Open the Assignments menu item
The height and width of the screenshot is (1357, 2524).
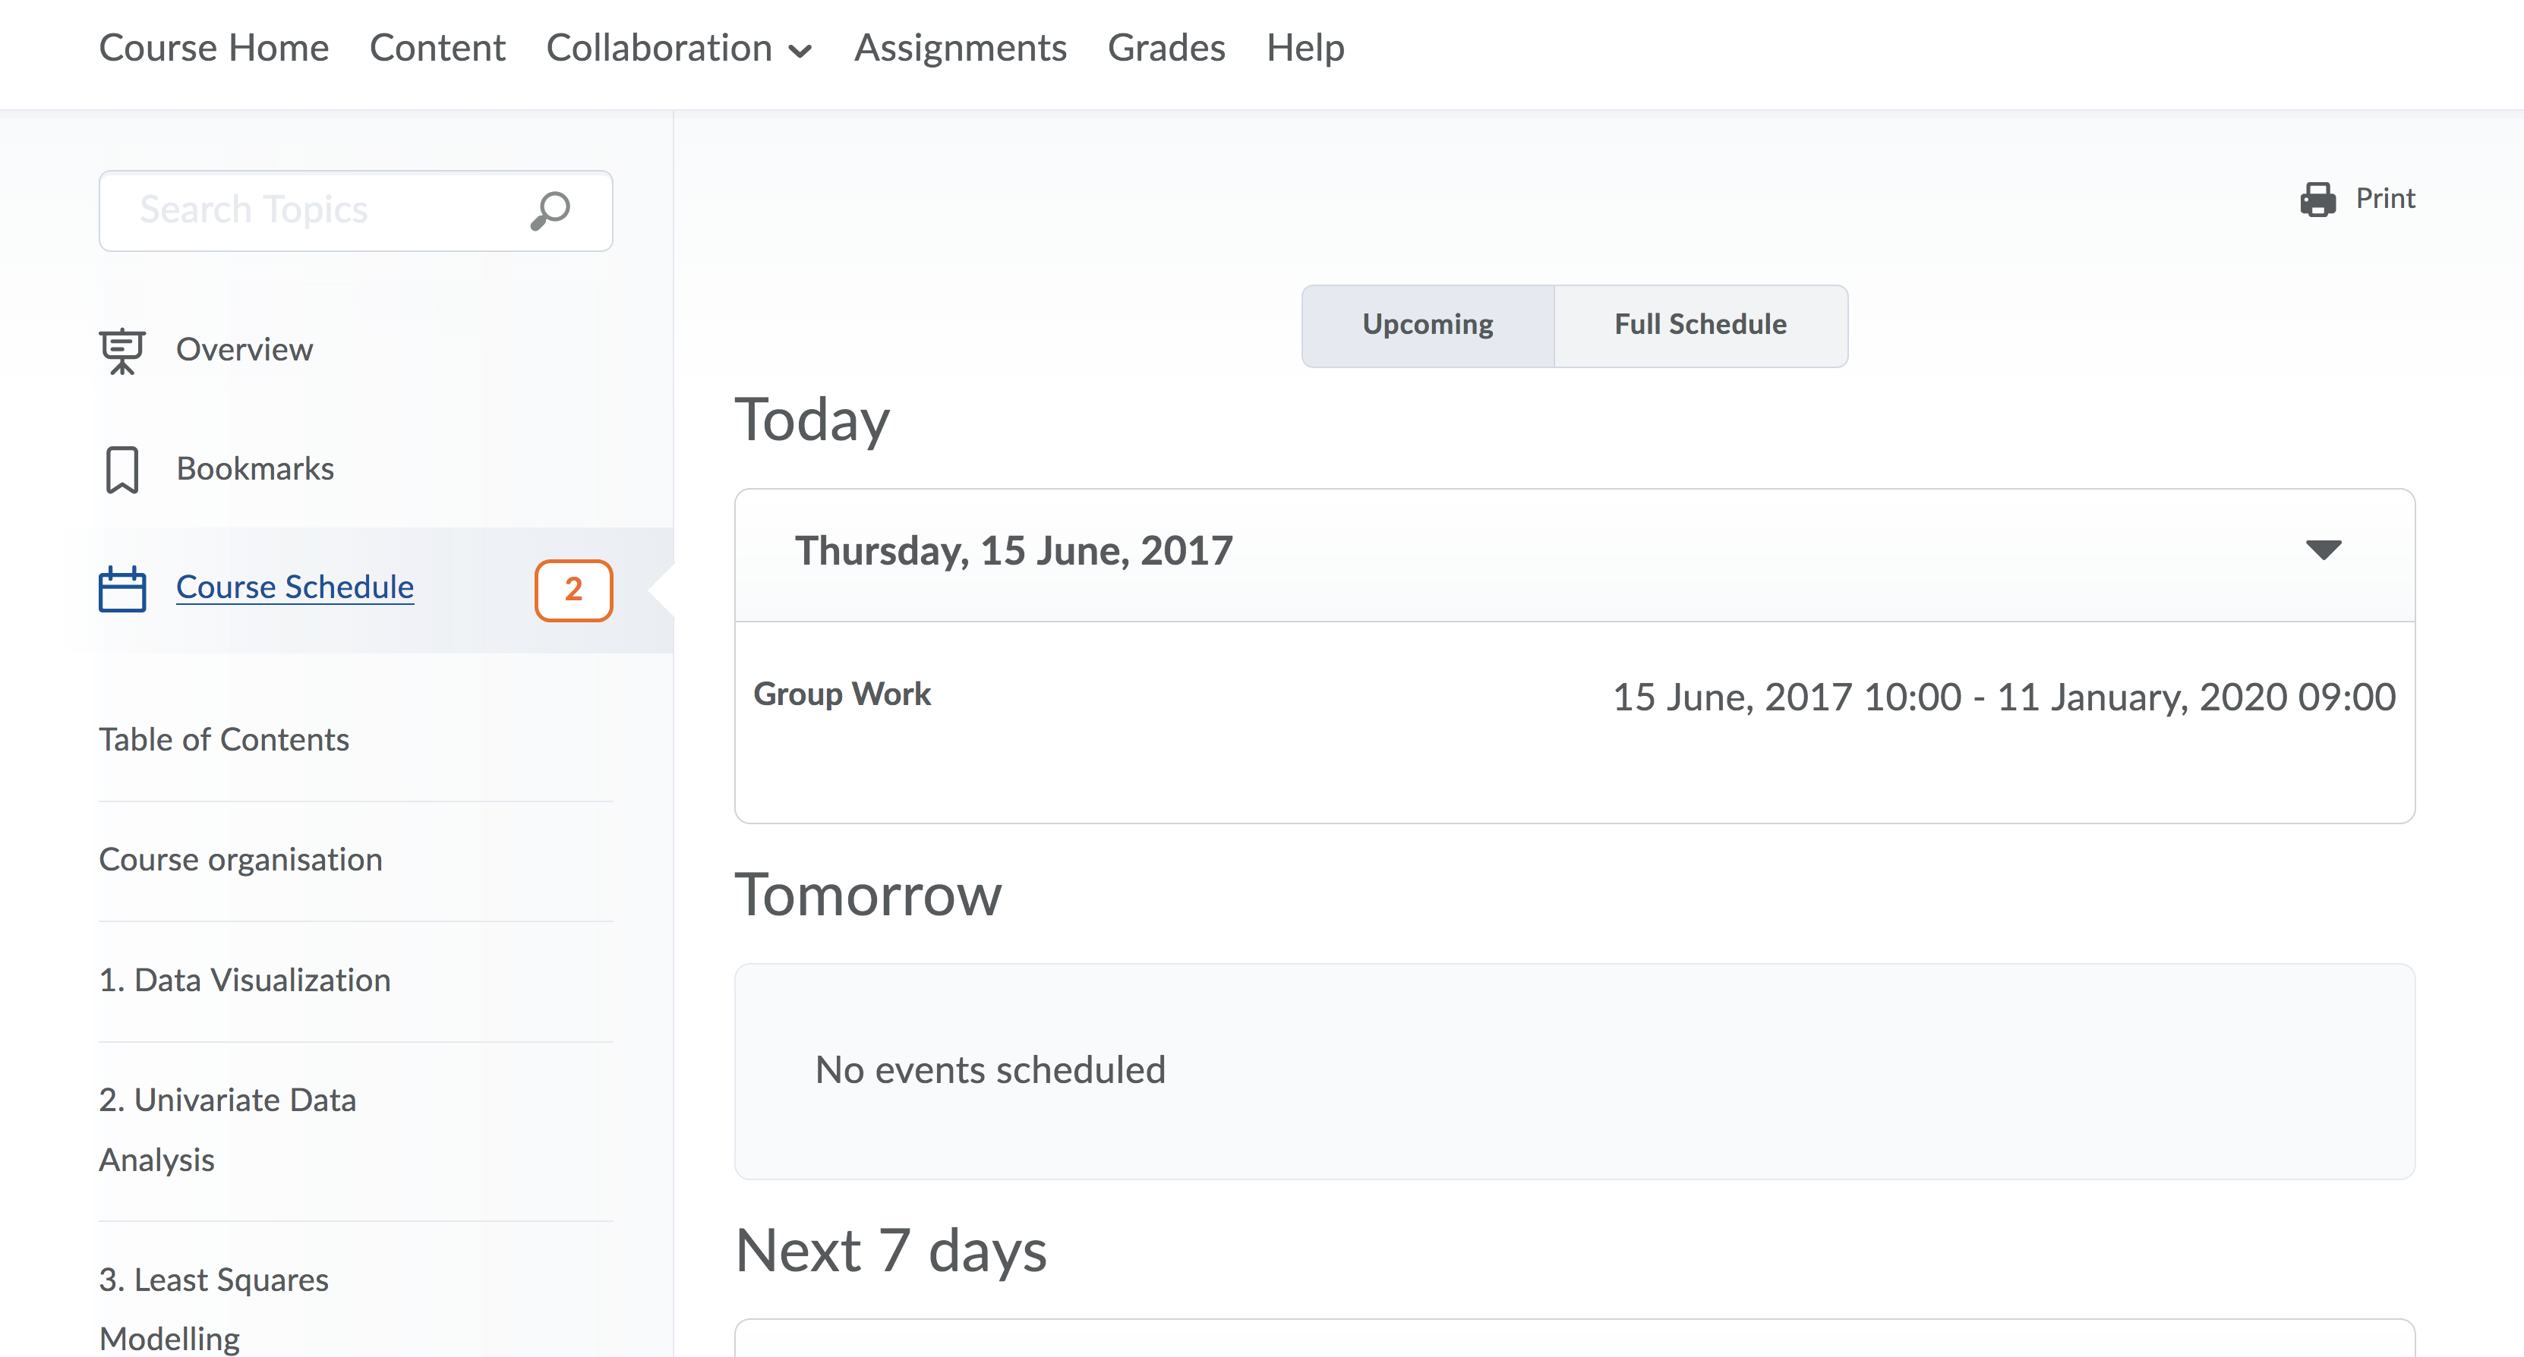point(959,48)
